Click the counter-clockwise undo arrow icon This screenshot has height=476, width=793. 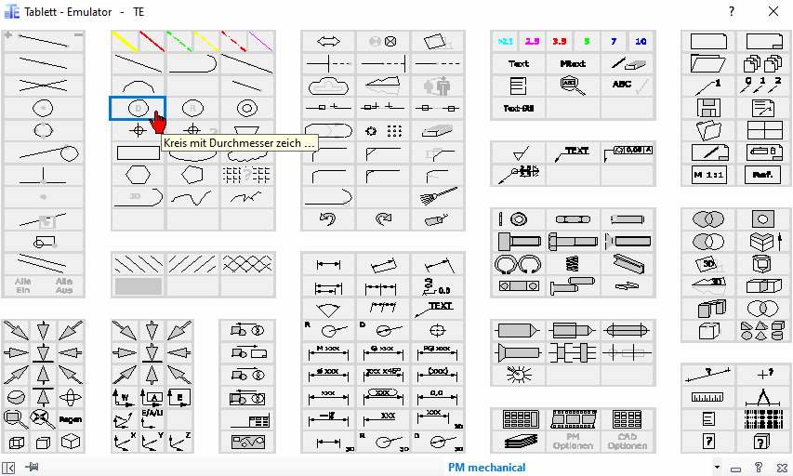[328, 219]
